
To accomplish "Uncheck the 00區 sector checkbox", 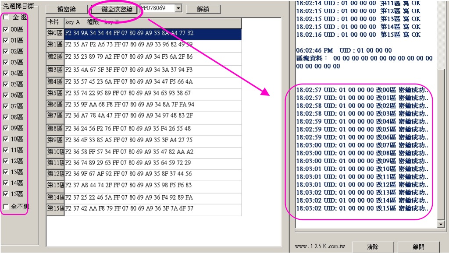I will pyautogui.click(x=6, y=29).
